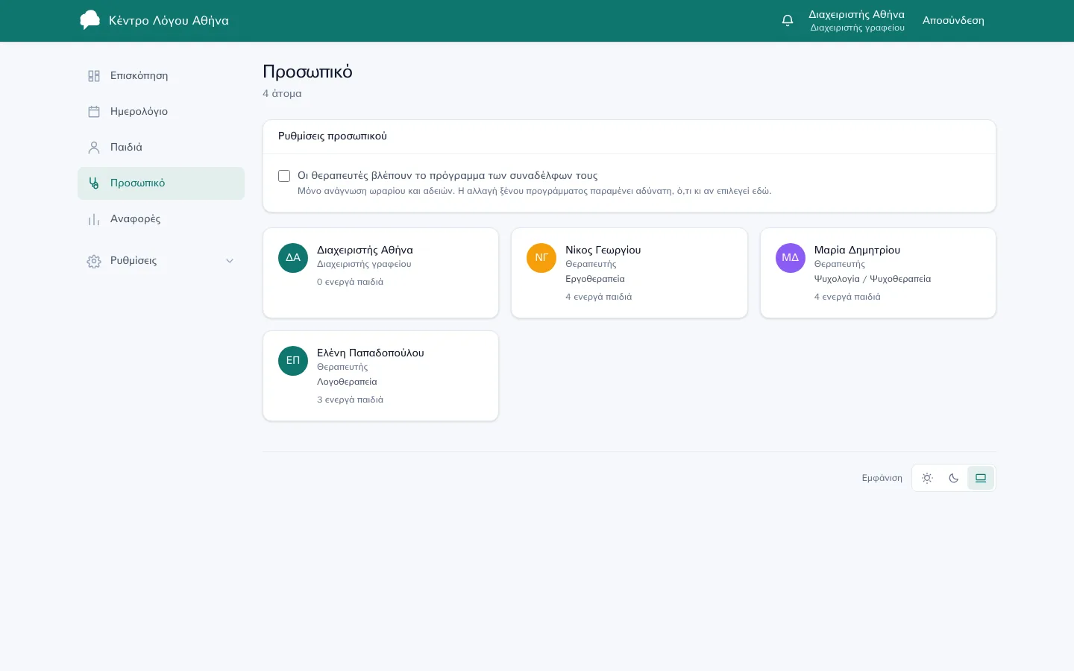Image resolution: width=1074 pixels, height=671 pixels.
Task: Click the ΕΠ avatar
Action: (293, 361)
